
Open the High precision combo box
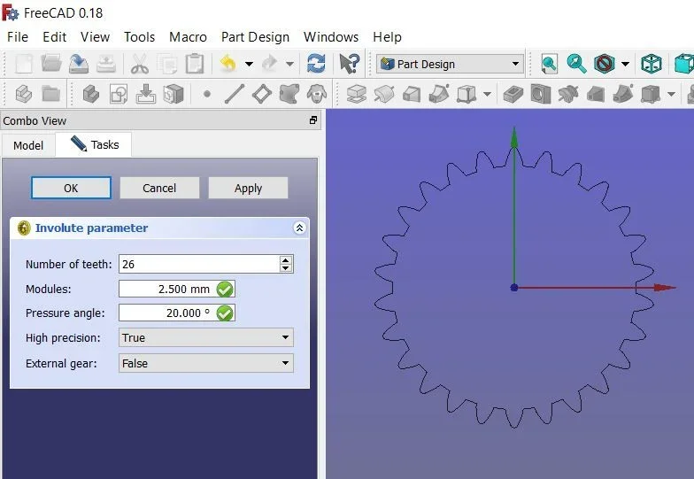(x=205, y=338)
